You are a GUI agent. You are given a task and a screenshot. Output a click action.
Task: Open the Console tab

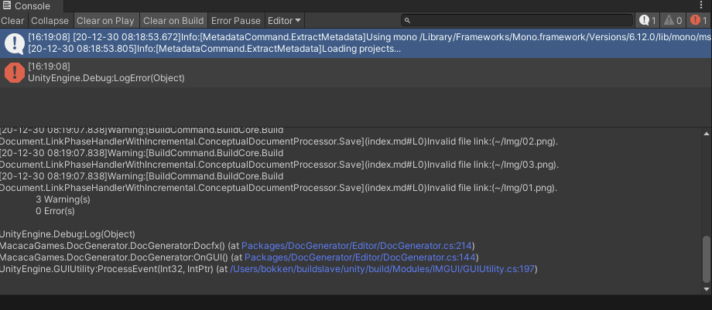[32, 6]
